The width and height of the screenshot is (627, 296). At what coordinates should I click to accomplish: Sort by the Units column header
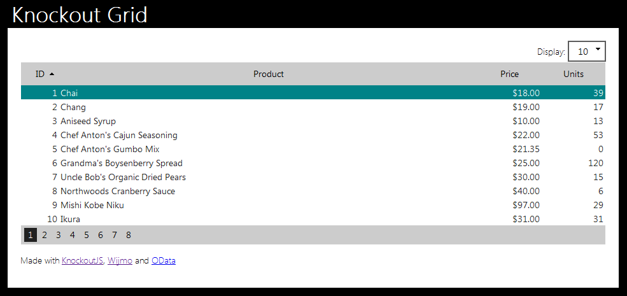(x=573, y=74)
